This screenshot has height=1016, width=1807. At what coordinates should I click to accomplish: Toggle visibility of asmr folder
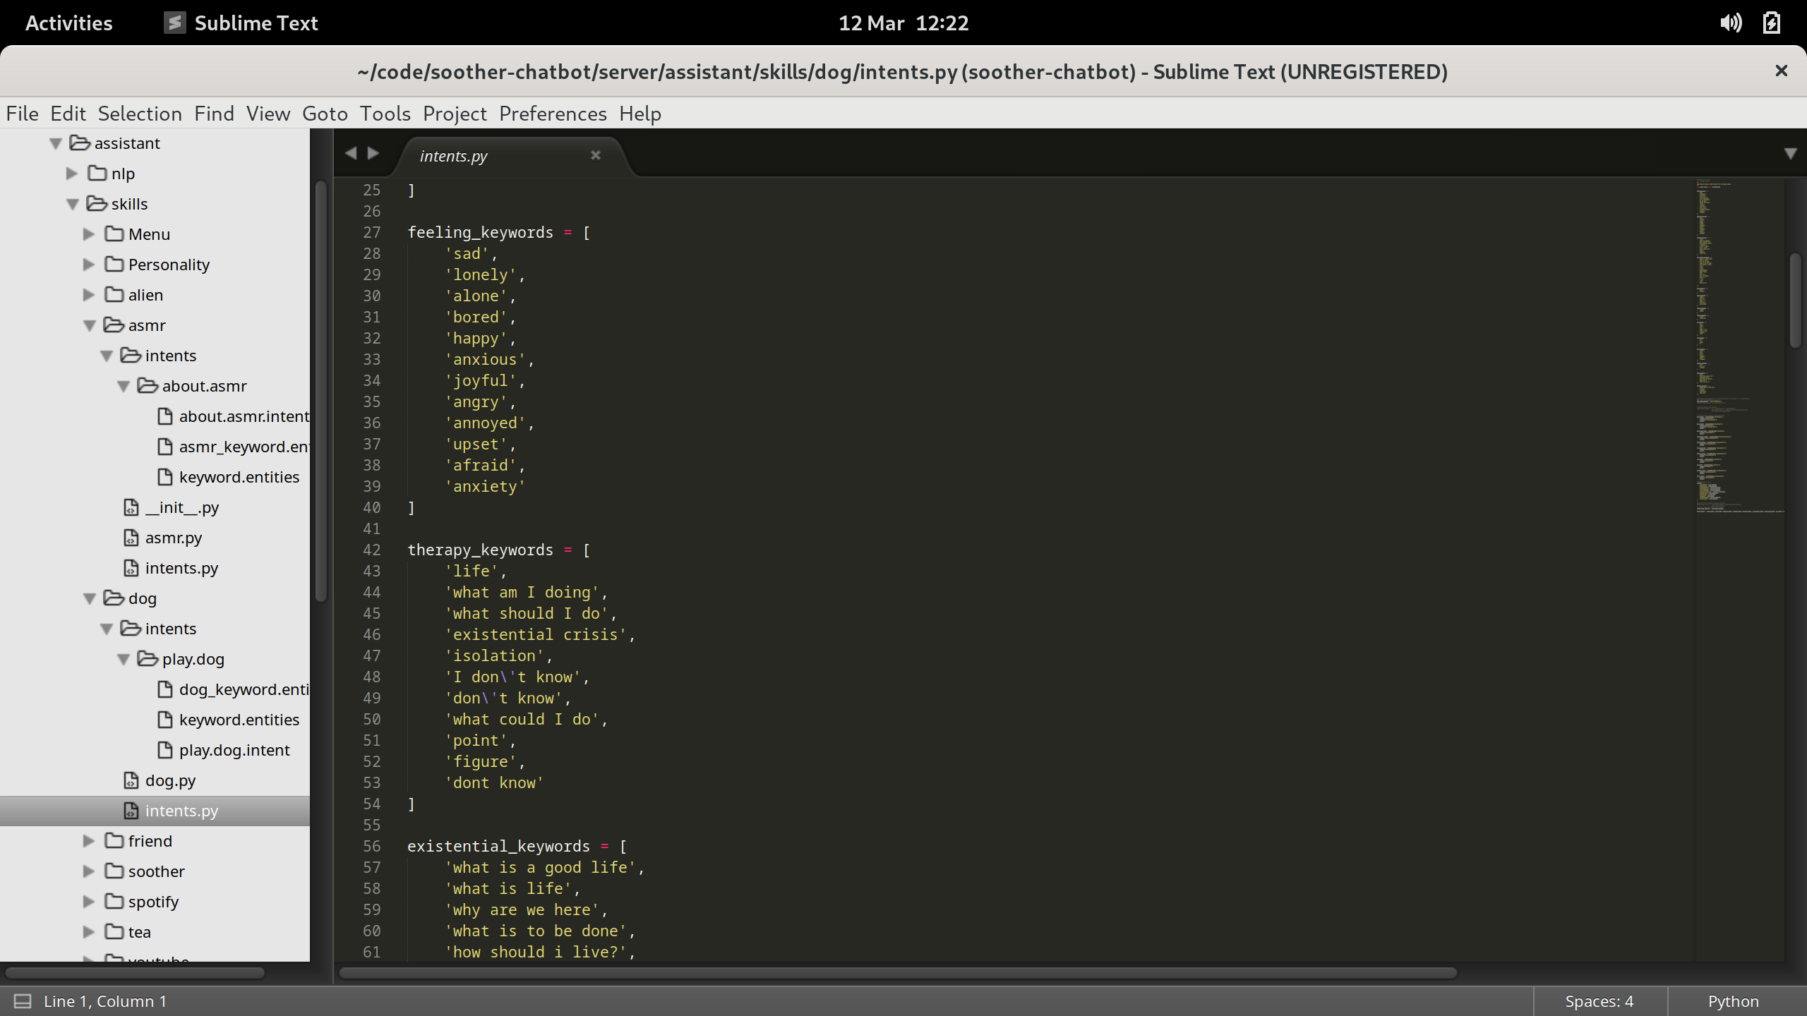(x=90, y=324)
